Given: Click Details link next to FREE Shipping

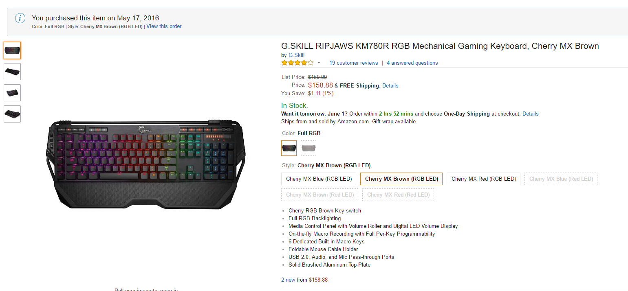Looking at the screenshot, I should 390,86.
